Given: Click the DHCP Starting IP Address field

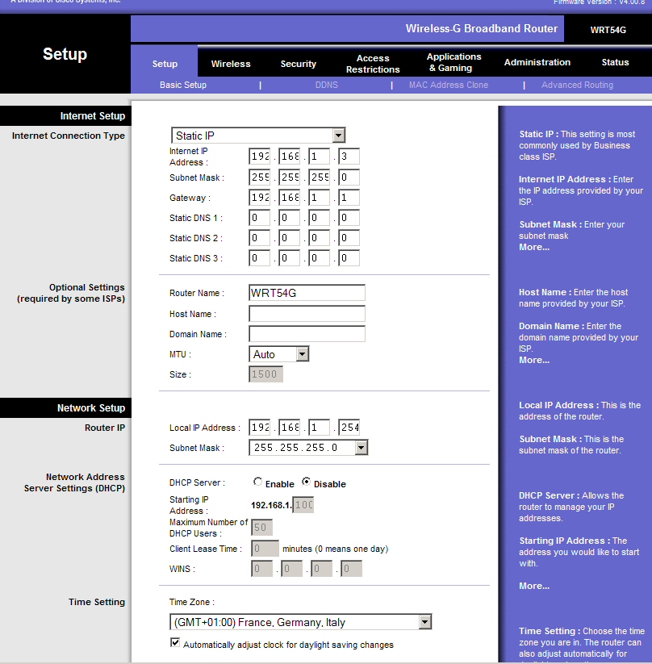Looking at the screenshot, I should tap(303, 505).
